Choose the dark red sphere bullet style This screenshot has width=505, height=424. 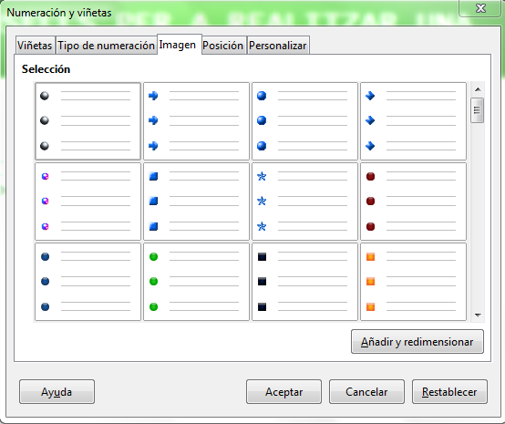(413, 202)
